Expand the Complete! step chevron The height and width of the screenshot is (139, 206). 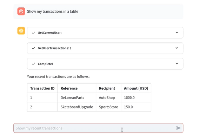tap(177, 63)
